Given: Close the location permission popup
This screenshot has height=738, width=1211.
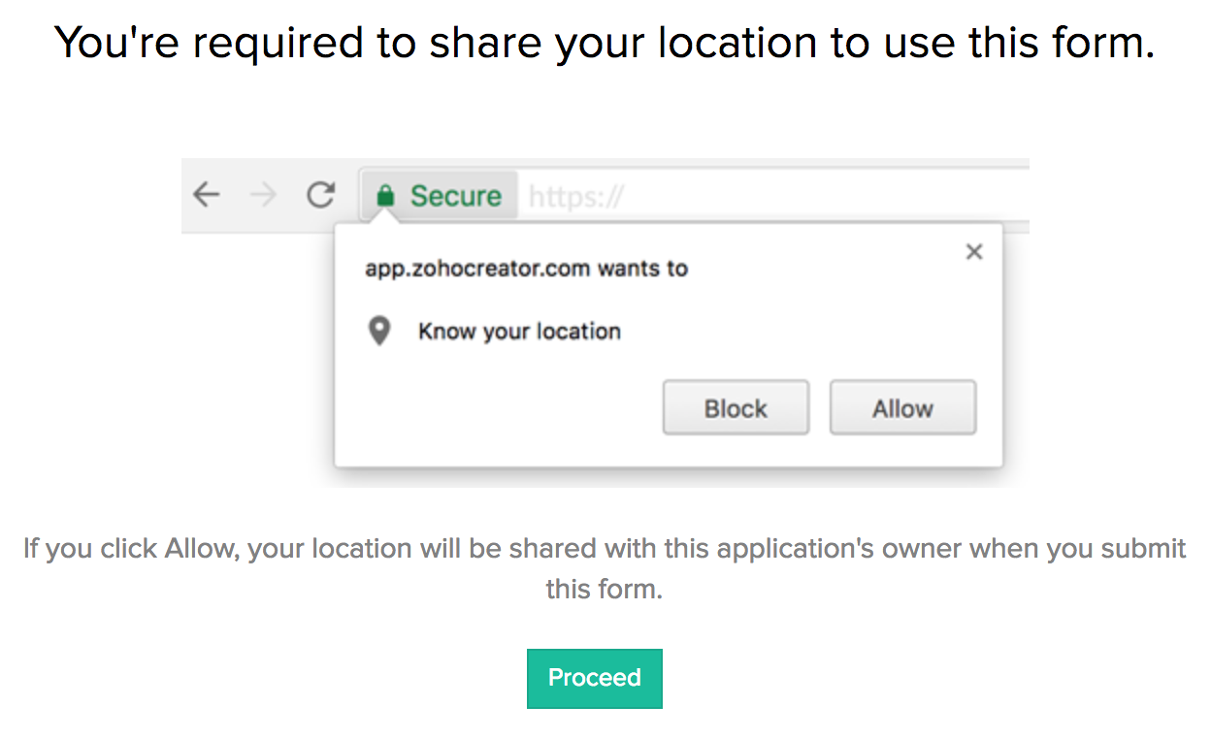Looking at the screenshot, I should coord(974,252).
